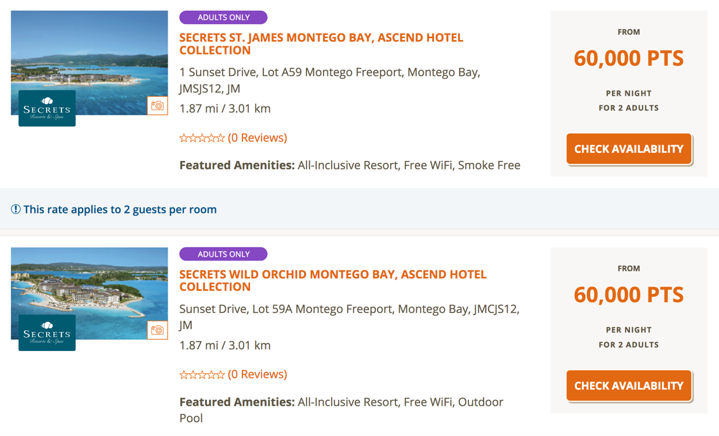Check availability for Secrets St. James
This screenshot has width=719, height=436.
628,149
